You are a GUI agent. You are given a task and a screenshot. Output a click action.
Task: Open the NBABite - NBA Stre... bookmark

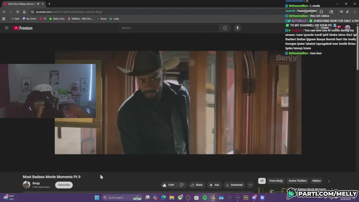pyautogui.click(x=80, y=19)
